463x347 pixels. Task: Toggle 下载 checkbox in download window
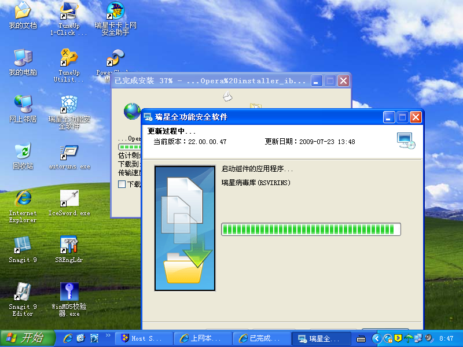(122, 184)
